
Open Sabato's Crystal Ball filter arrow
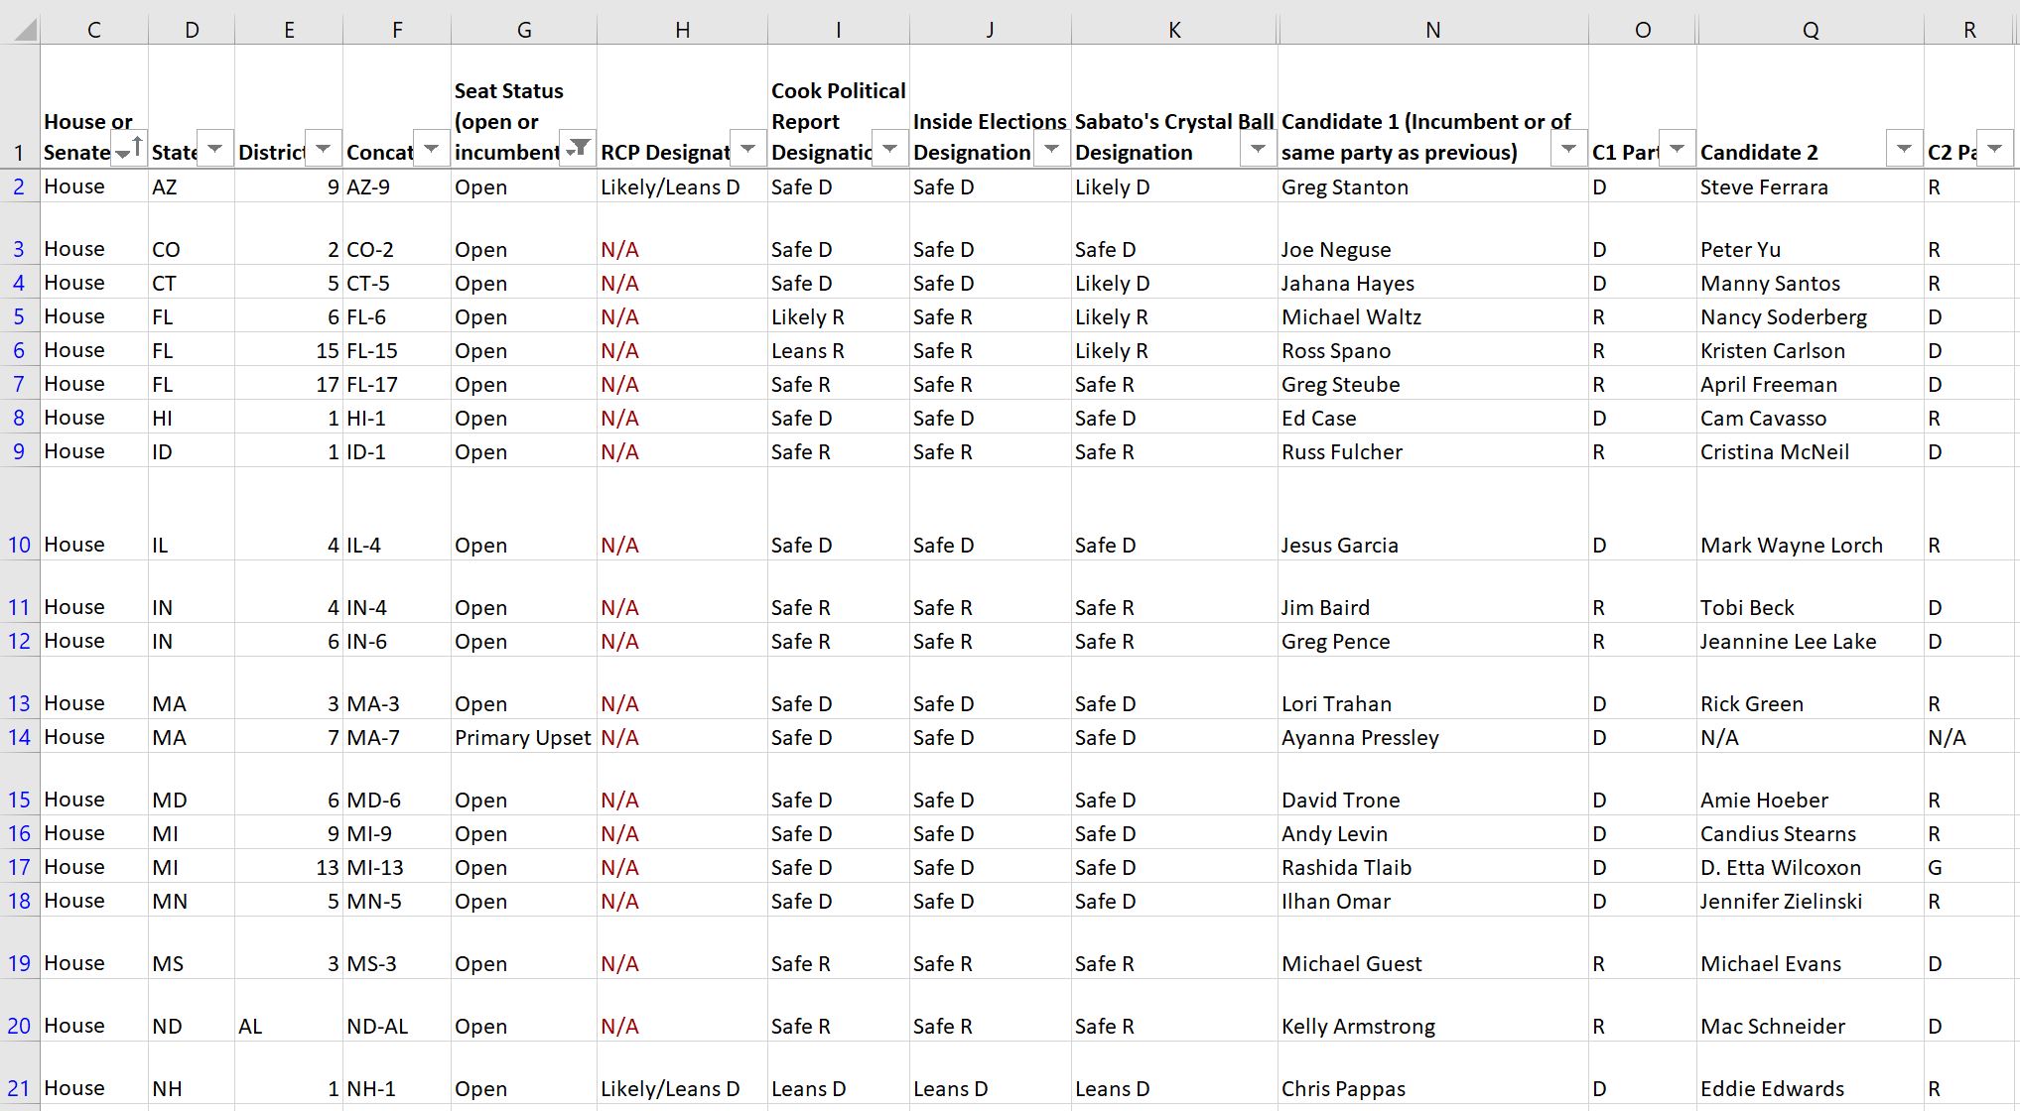[1259, 150]
